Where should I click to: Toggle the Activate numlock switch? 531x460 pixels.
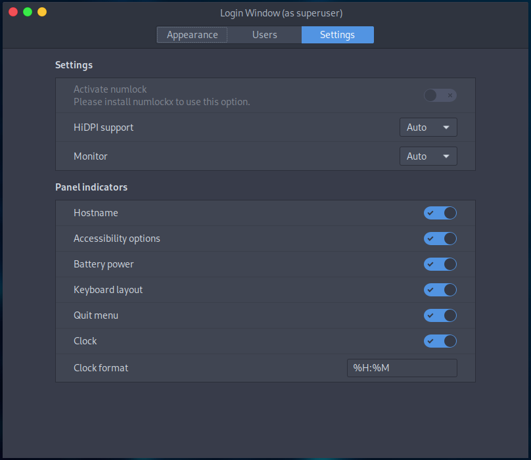coord(440,95)
